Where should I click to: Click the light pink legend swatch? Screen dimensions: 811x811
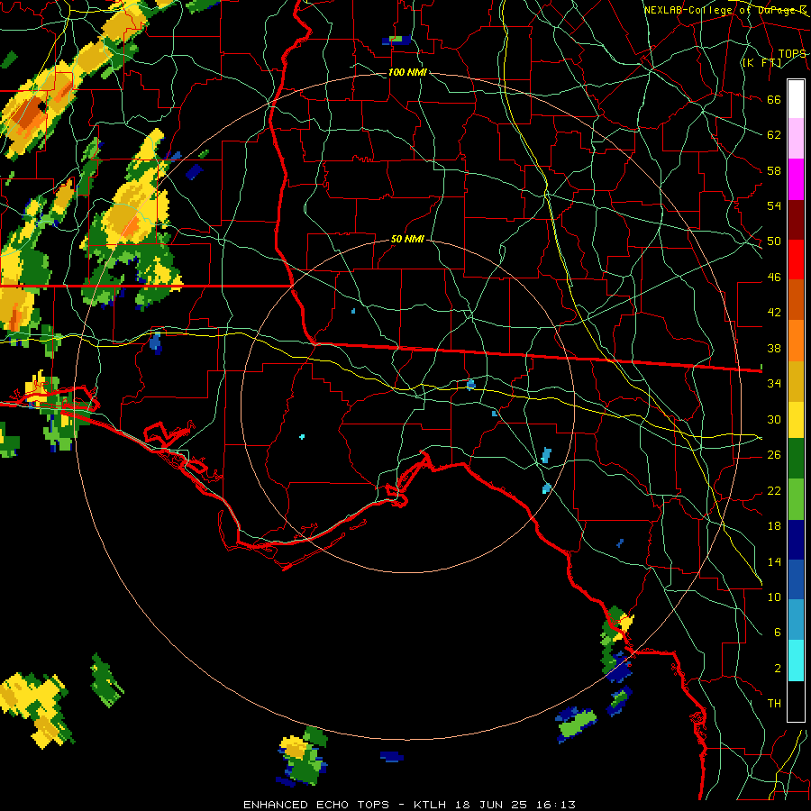796,139
